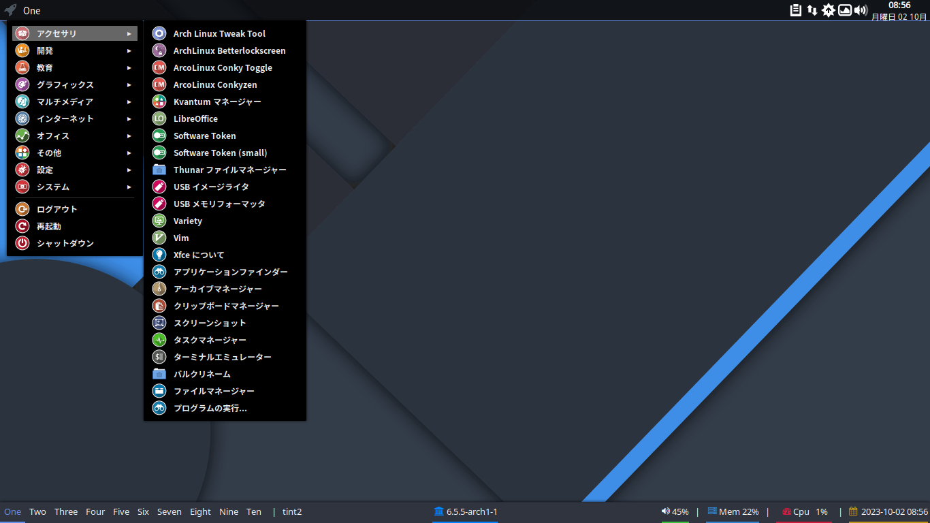This screenshot has height=523, width=930.
Task: Switch to workspace Ten in bottom bar
Action: 254,511
